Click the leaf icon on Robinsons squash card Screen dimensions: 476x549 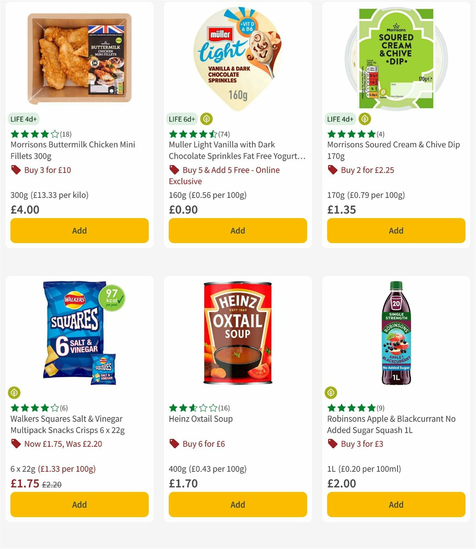(332, 393)
